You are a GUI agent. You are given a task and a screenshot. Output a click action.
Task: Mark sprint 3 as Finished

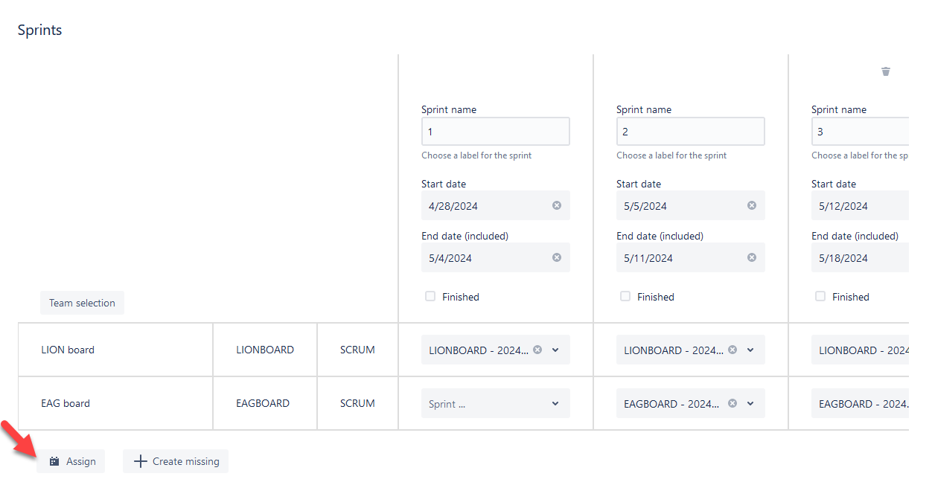tap(820, 296)
